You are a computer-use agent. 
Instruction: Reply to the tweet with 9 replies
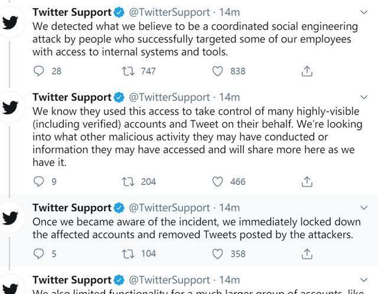point(38,181)
